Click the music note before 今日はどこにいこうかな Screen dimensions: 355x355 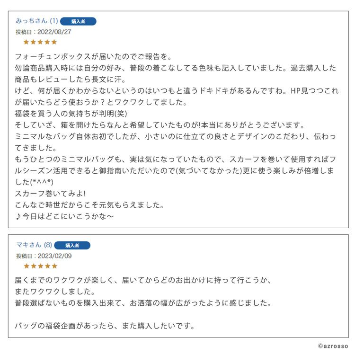point(18,217)
